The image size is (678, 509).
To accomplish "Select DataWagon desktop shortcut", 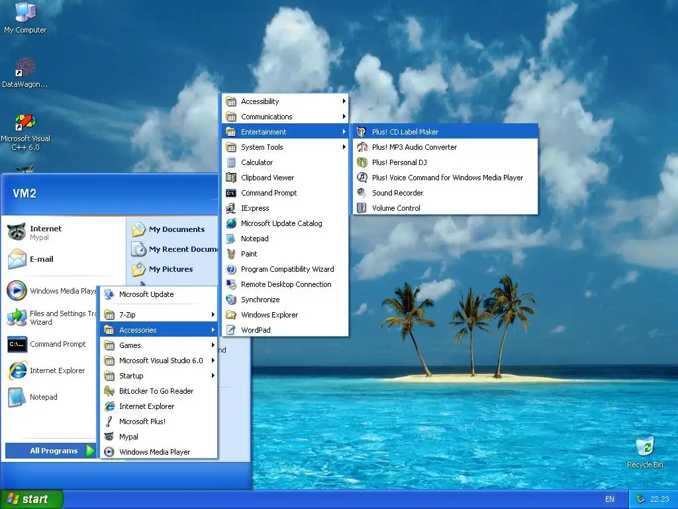I will point(25,73).
